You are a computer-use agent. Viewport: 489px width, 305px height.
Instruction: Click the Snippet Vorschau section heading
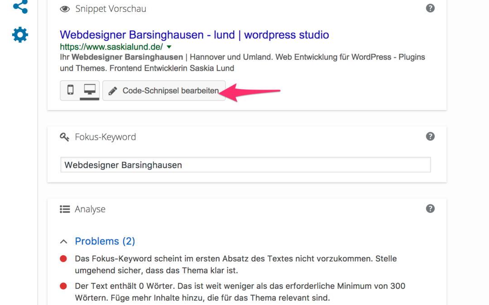(110, 9)
